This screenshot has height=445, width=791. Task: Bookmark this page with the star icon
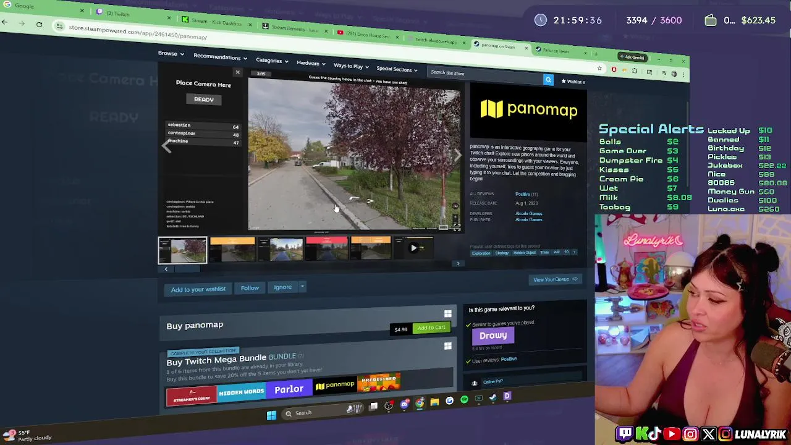pyautogui.click(x=599, y=69)
